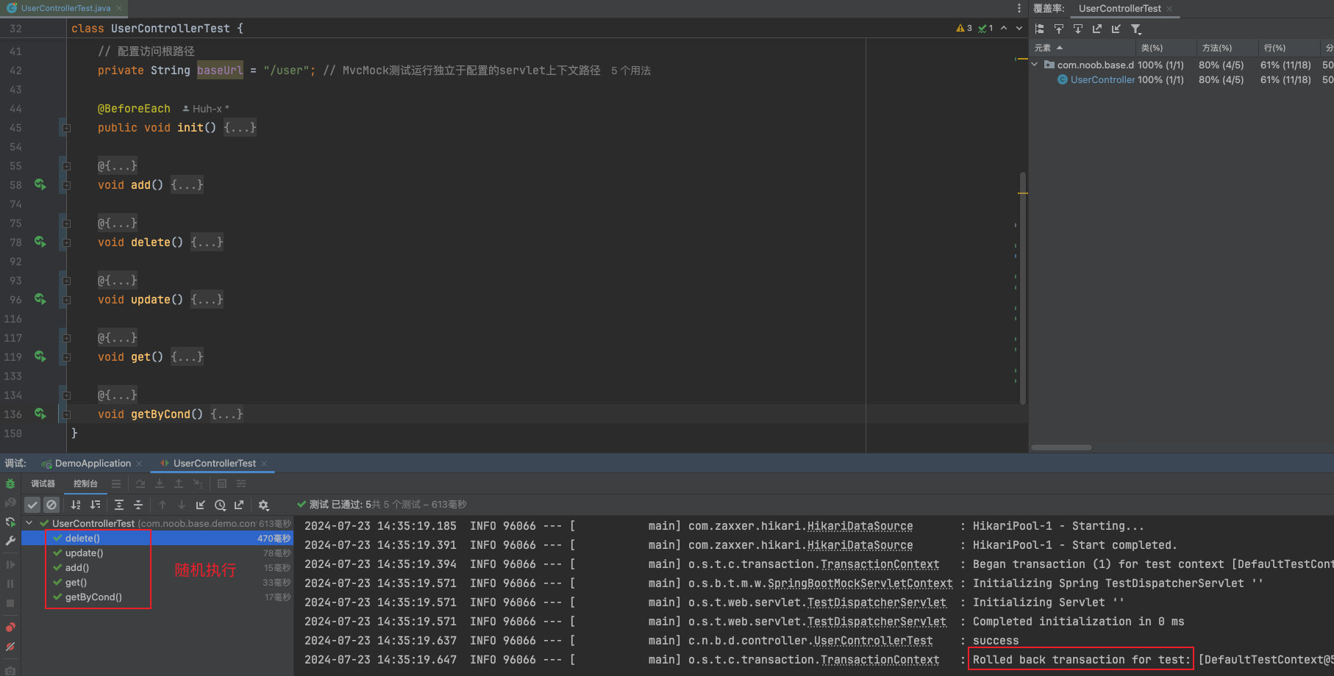This screenshot has width=1334, height=676.
Task: Collapse com.noob.base.d package in coverage tree
Action: tap(1035, 65)
